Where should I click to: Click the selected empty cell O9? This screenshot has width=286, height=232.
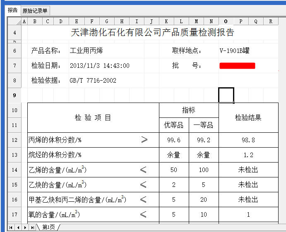click(226, 95)
